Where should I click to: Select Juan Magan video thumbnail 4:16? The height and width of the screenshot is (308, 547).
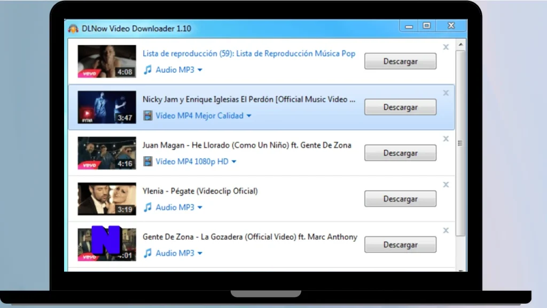click(107, 152)
